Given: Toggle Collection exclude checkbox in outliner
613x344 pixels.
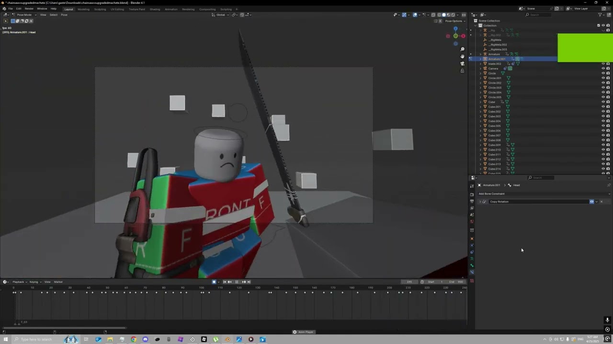Looking at the screenshot, I should [598, 25].
